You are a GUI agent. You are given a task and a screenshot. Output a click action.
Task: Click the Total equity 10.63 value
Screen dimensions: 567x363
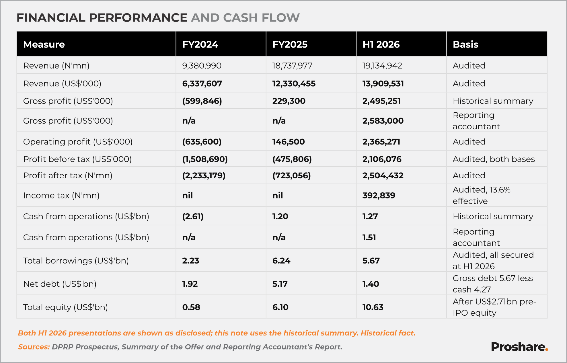pos(373,307)
